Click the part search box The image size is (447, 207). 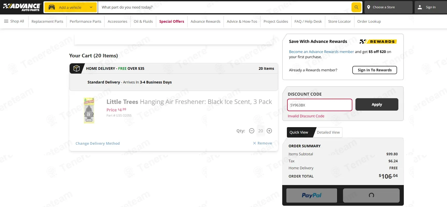(x=225, y=7)
